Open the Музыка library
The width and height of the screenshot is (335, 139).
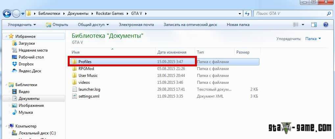26,112
